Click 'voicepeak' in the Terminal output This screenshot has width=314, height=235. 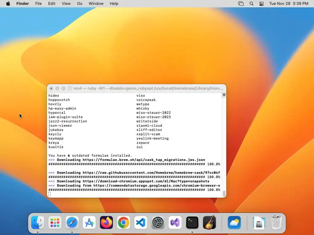(146, 100)
